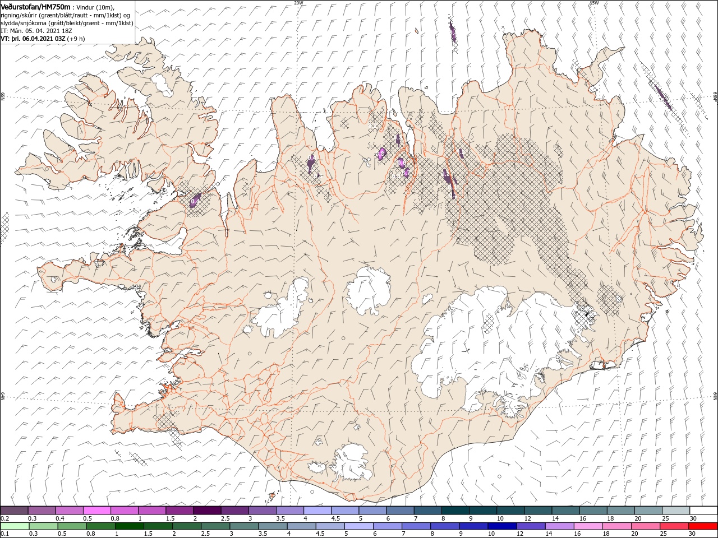Pick the 5 light blue swatch in lower legend row
The image size is (718, 538).
coord(358,526)
